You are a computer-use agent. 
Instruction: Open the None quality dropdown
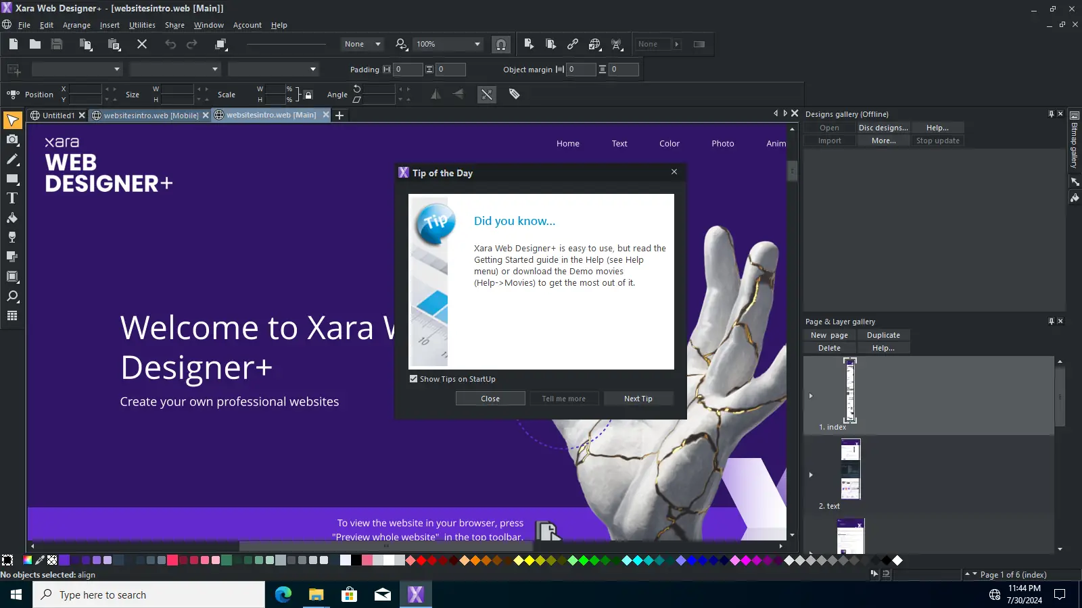click(378, 44)
